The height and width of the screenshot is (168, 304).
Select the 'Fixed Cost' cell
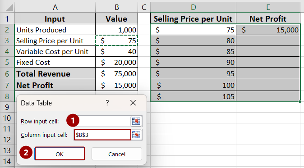click(55, 62)
